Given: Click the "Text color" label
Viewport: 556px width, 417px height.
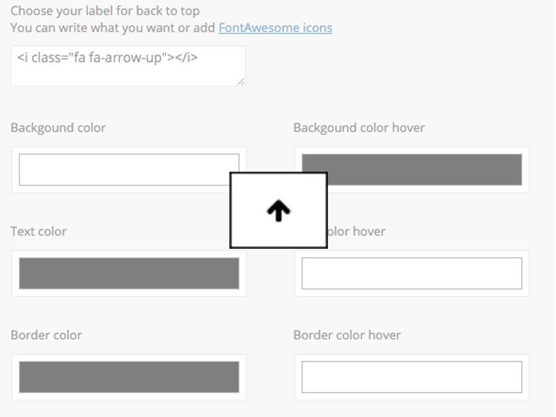Looking at the screenshot, I should 39,231.
